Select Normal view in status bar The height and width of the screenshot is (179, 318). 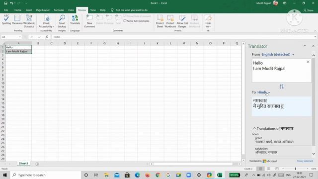coord(260,169)
